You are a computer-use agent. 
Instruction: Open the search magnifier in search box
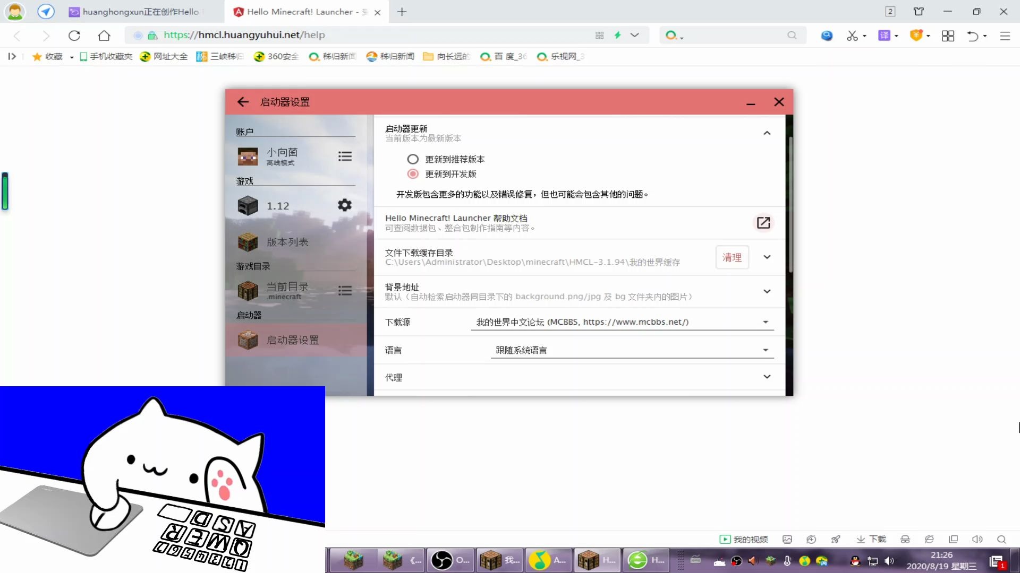[792, 36]
